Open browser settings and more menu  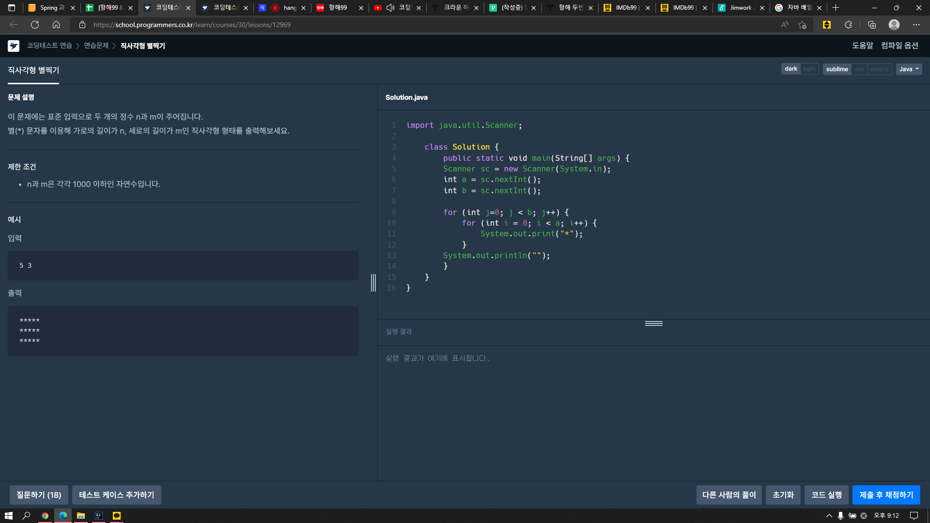916,25
